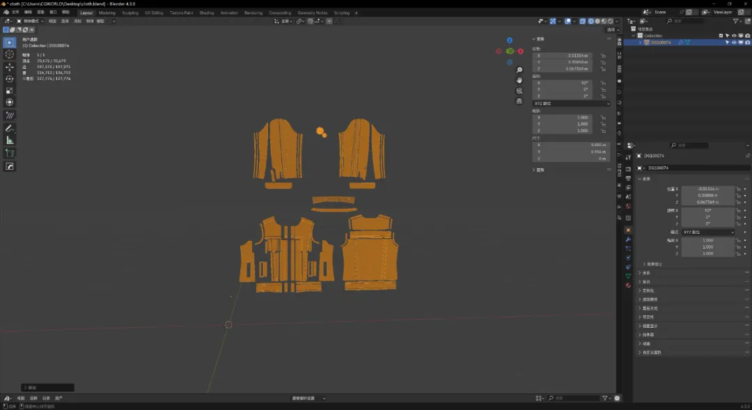Activate the Rotate tool

(10, 79)
